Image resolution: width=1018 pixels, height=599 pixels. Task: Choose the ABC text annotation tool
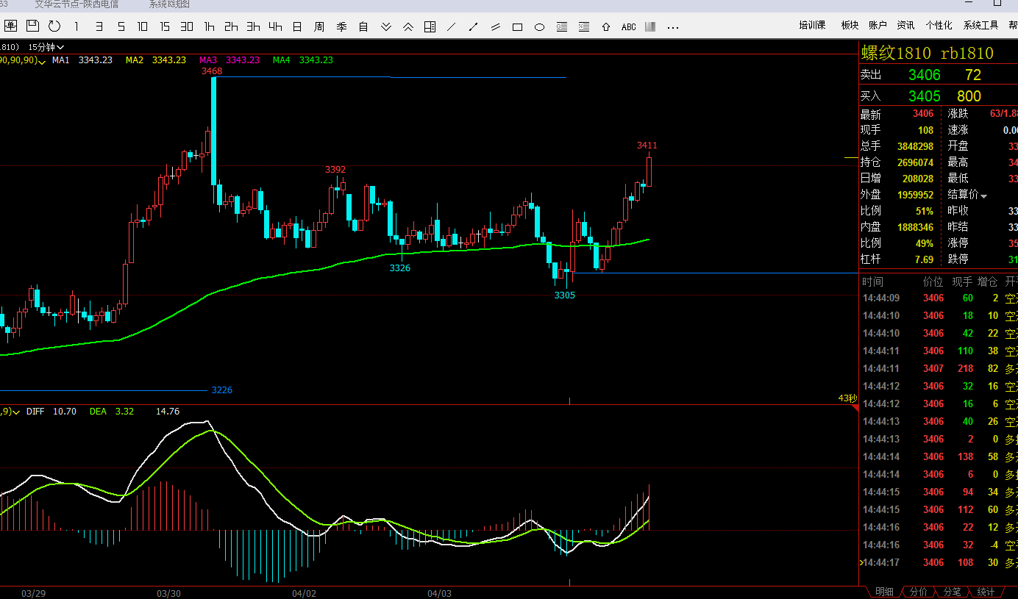click(x=628, y=27)
